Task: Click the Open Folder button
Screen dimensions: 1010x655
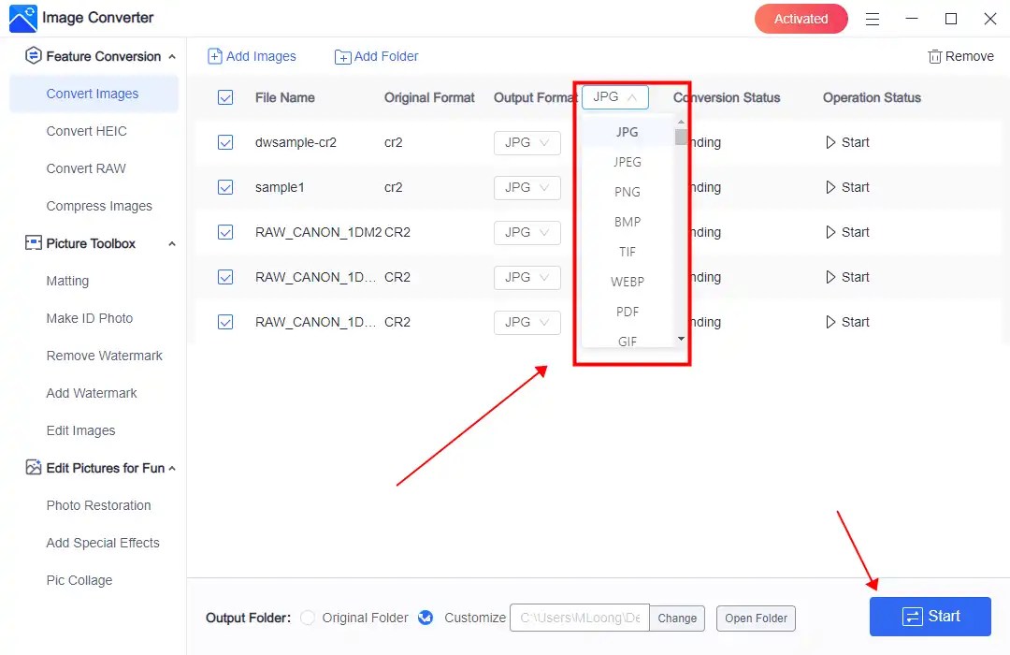Action: (756, 618)
